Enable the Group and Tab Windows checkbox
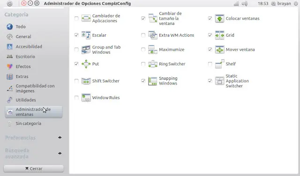 (x=76, y=50)
